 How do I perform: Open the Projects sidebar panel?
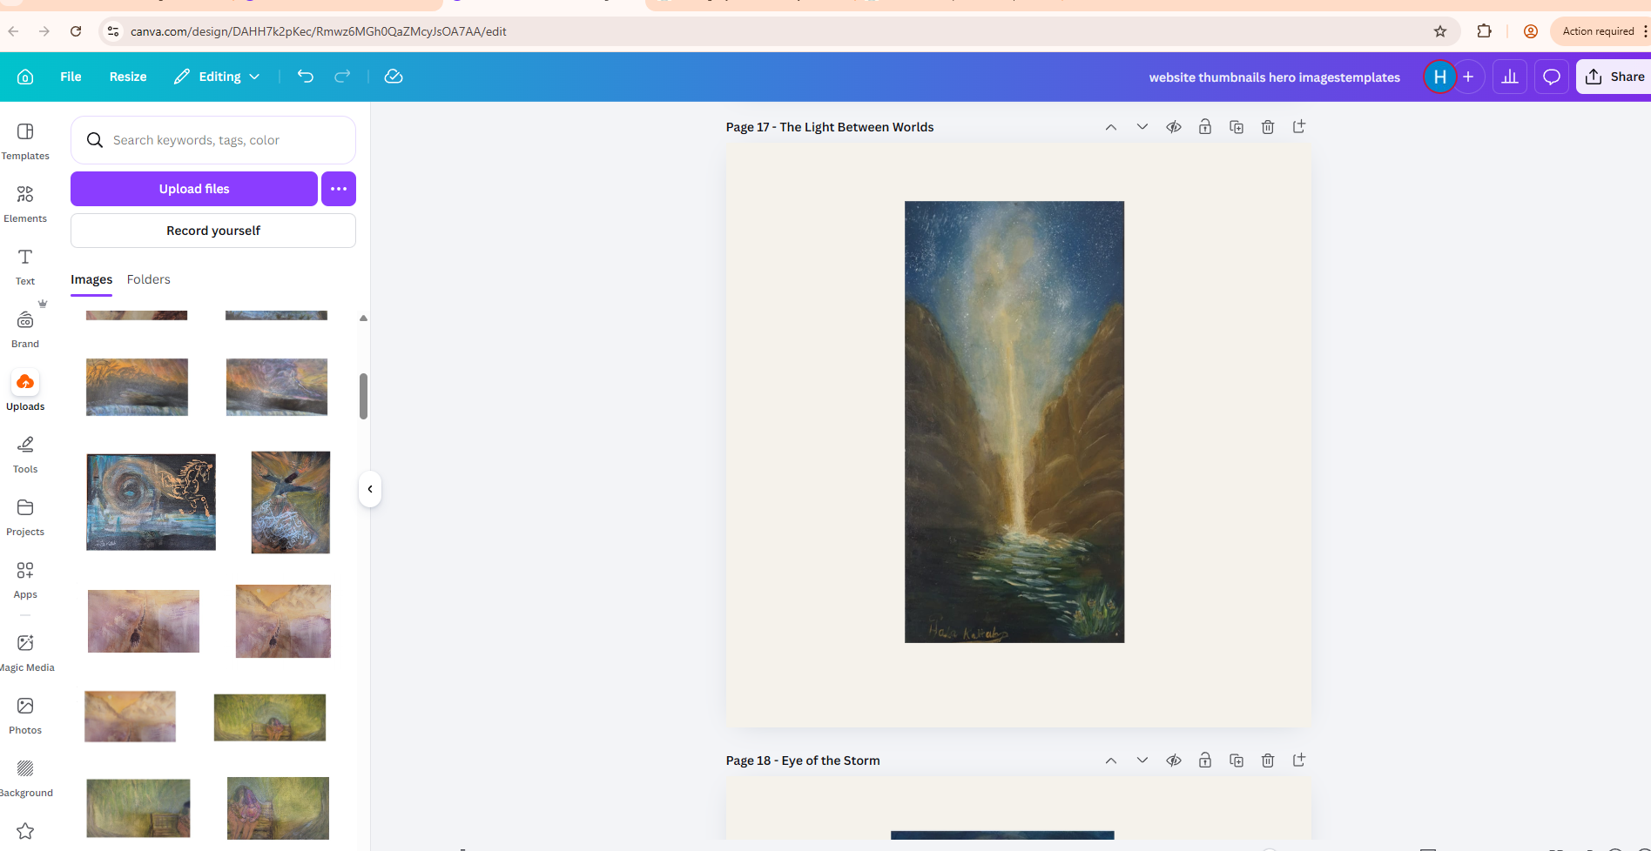(25, 517)
